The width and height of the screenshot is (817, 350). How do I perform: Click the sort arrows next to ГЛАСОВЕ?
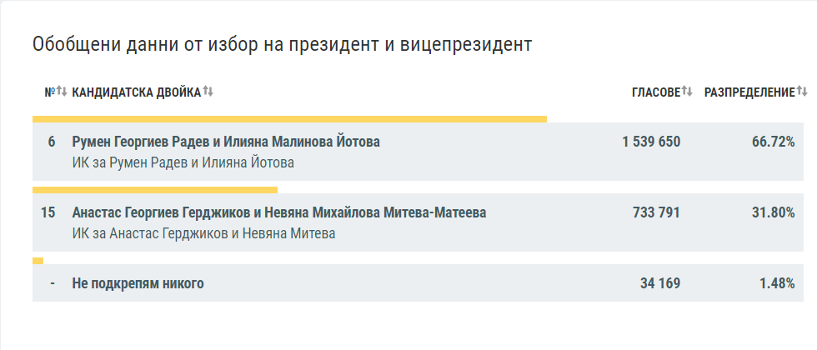click(688, 92)
